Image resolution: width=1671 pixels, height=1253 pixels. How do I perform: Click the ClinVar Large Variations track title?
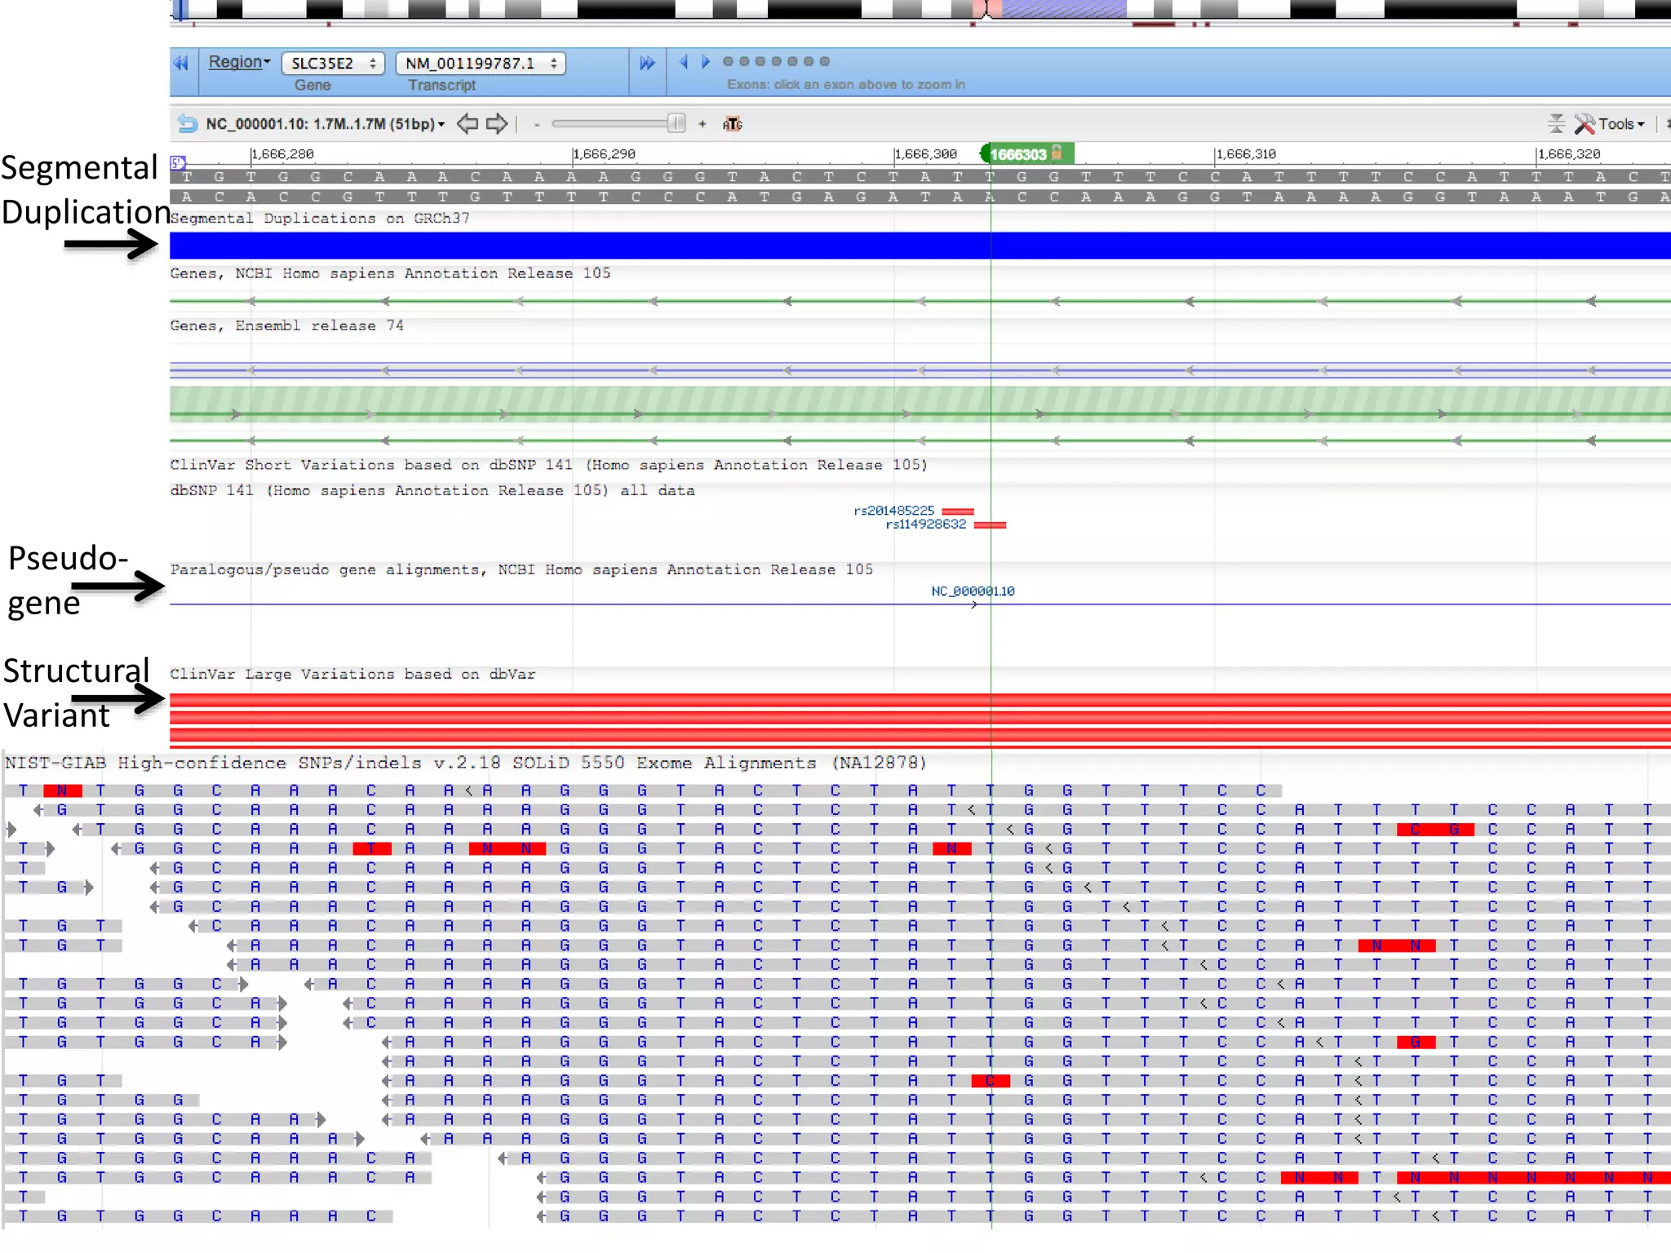click(352, 674)
